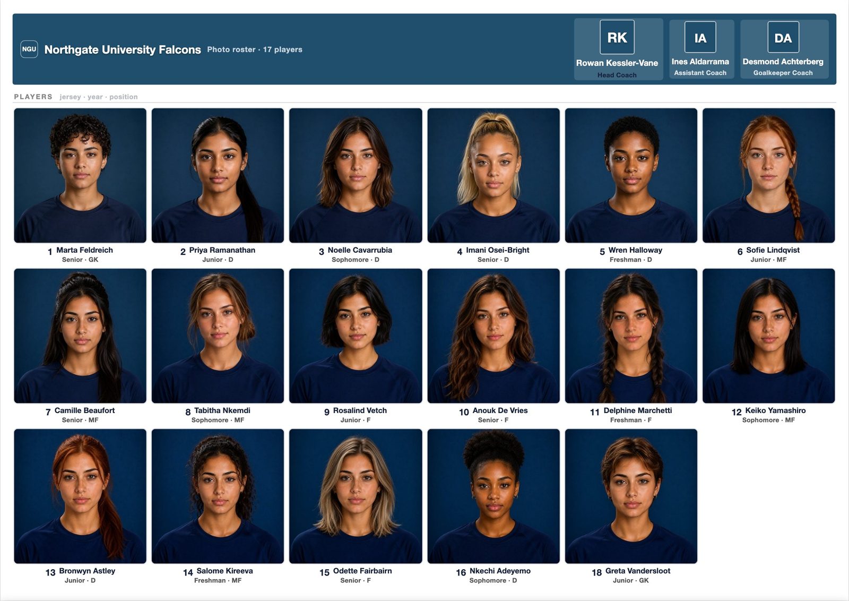Open Keiko Yamashiro's player photo

[769, 336]
